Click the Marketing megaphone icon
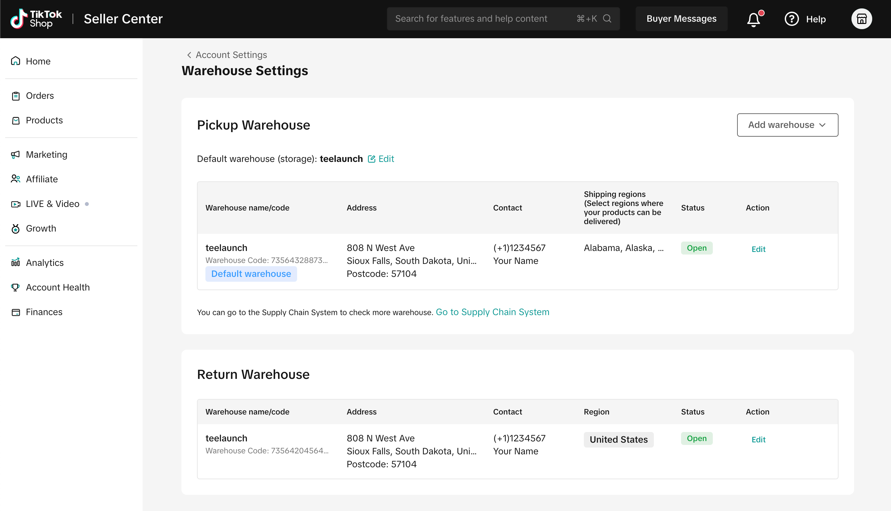This screenshot has width=891, height=511. (16, 155)
